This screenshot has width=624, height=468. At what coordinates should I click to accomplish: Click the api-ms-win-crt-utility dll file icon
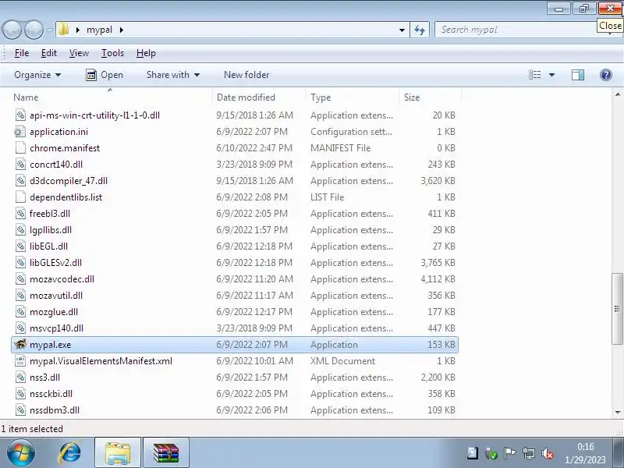point(20,115)
